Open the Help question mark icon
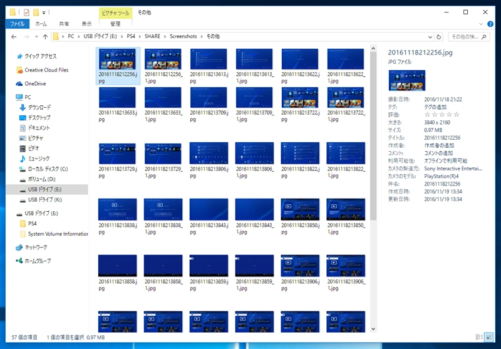501x349 pixels. point(490,24)
